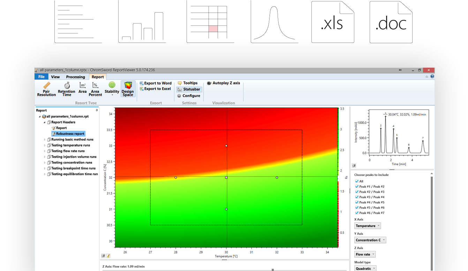The image size is (468, 271).
Task: Open the X Axis Temperature dropdown
Action: click(367, 226)
